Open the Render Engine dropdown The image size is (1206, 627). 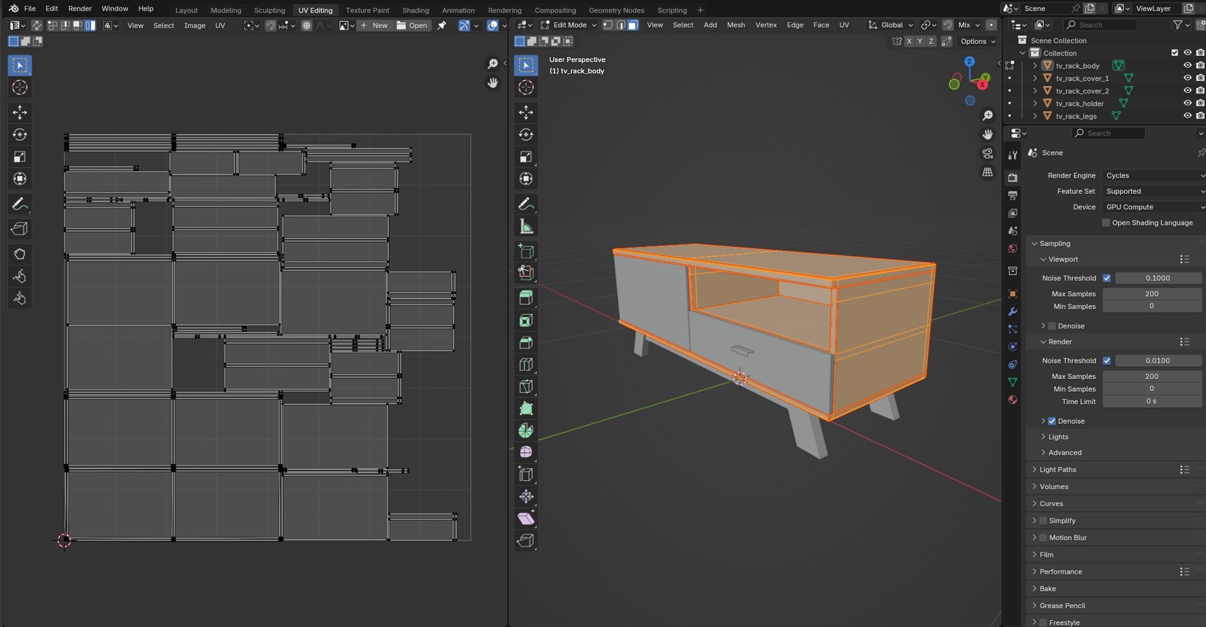coord(1154,176)
